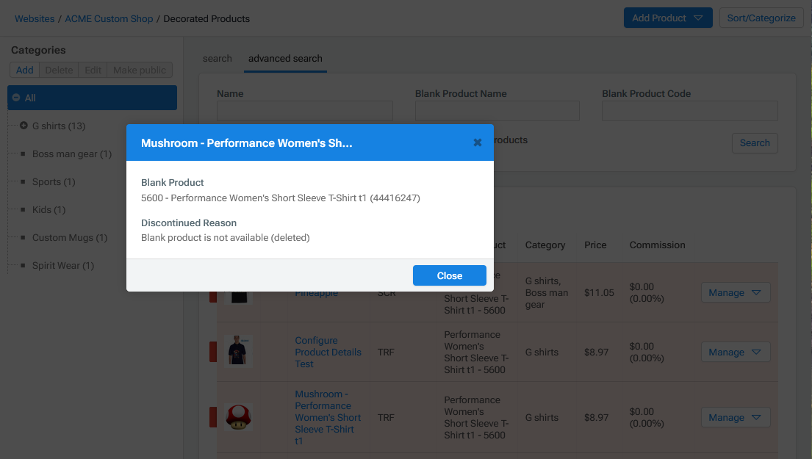Open Configure Product Details Test link
The width and height of the screenshot is (812, 459).
click(x=328, y=352)
